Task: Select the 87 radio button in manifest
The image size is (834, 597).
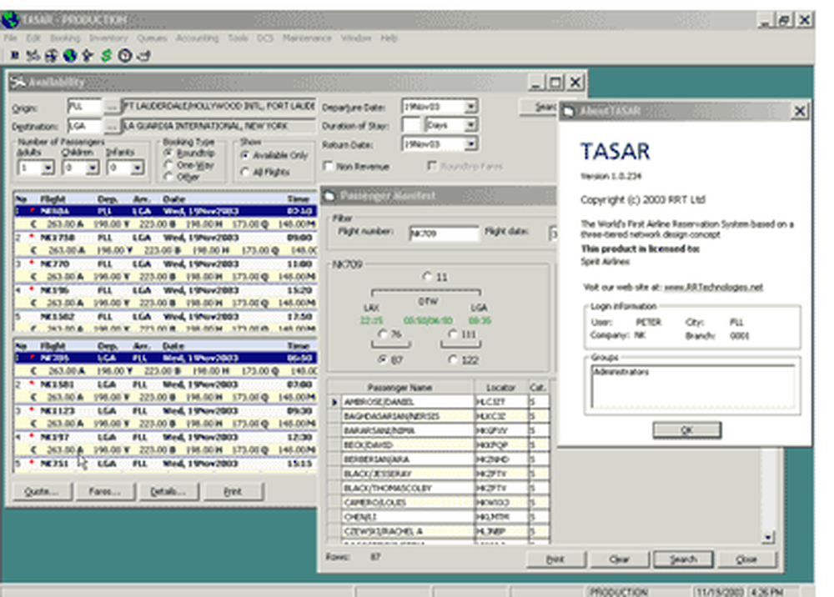Action: 382,360
